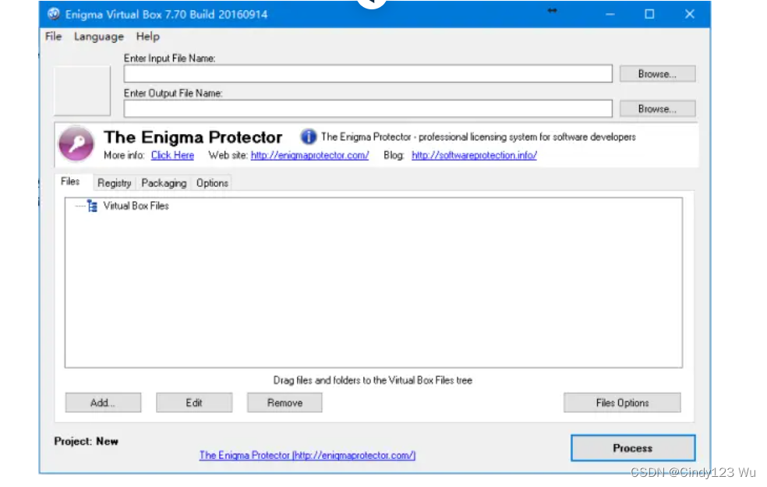This screenshot has height=487, width=767.
Task: Click the 'Project: New' status text
Action: point(86,441)
